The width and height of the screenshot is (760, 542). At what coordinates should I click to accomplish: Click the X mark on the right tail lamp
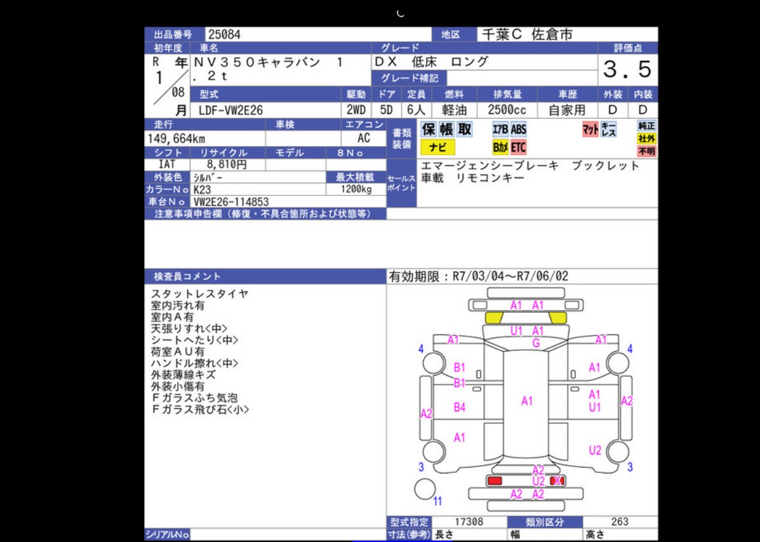click(x=557, y=480)
